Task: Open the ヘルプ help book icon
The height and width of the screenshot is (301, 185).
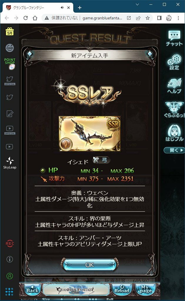Action: tap(174, 86)
